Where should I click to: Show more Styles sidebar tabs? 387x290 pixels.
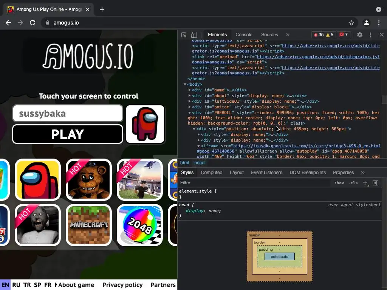(x=363, y=173)
